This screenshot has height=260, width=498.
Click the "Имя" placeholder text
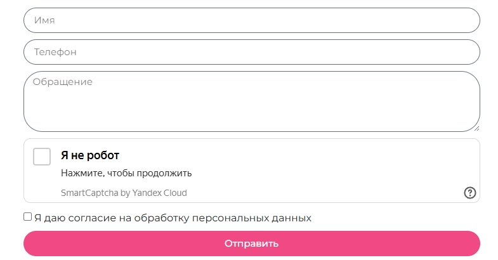pyautogui.click(x=44, y=20)
